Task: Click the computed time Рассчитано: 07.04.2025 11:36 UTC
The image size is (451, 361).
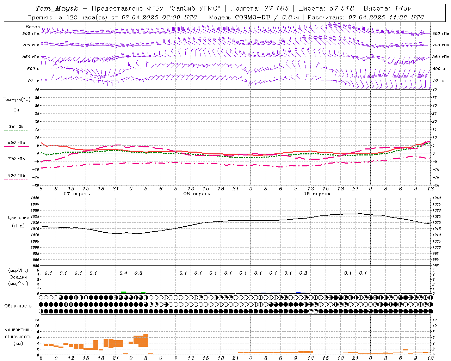Action: click(x=366, y=17)
